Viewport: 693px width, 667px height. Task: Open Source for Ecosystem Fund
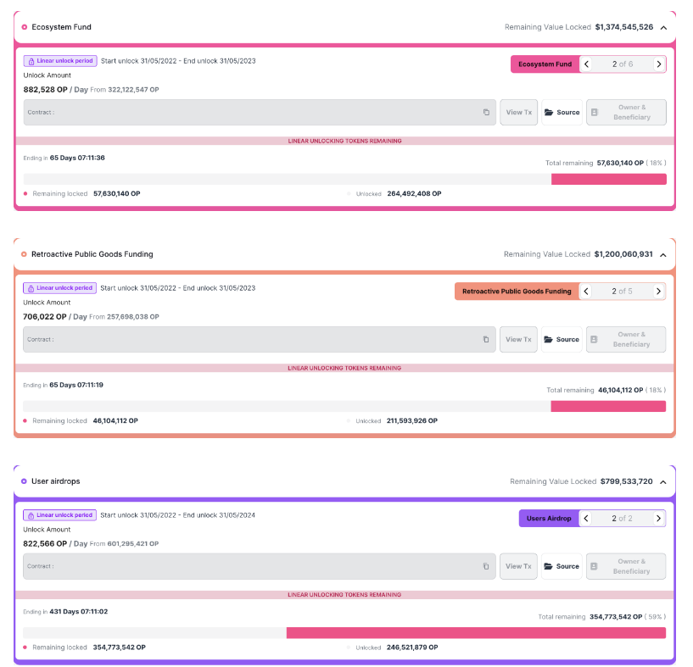562,112
